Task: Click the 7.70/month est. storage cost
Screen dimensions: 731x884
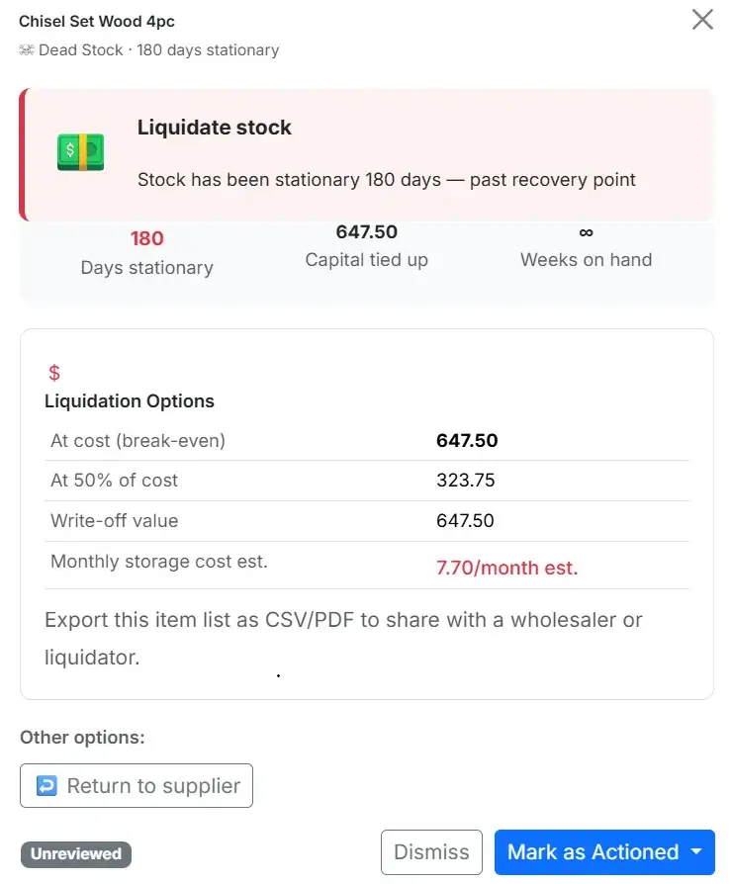Action: click(x=506, y=568)
